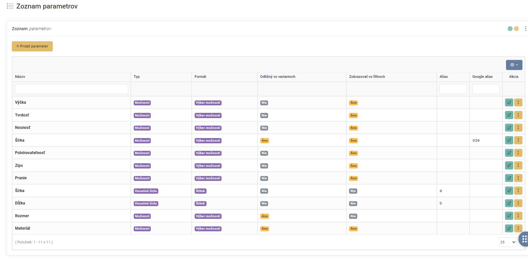Open edit for the Zips parameter

click(509, 166)
